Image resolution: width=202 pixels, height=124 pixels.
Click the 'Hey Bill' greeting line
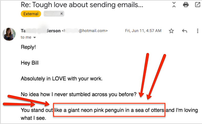pyautogui.click(x=30, y=63)
